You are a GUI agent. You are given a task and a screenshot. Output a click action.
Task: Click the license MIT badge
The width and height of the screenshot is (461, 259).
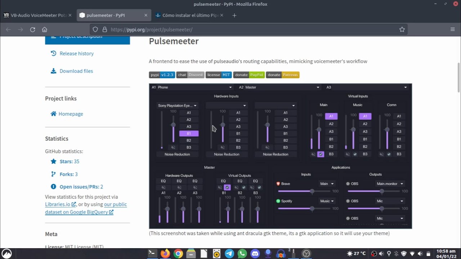(x=219, y=75)
